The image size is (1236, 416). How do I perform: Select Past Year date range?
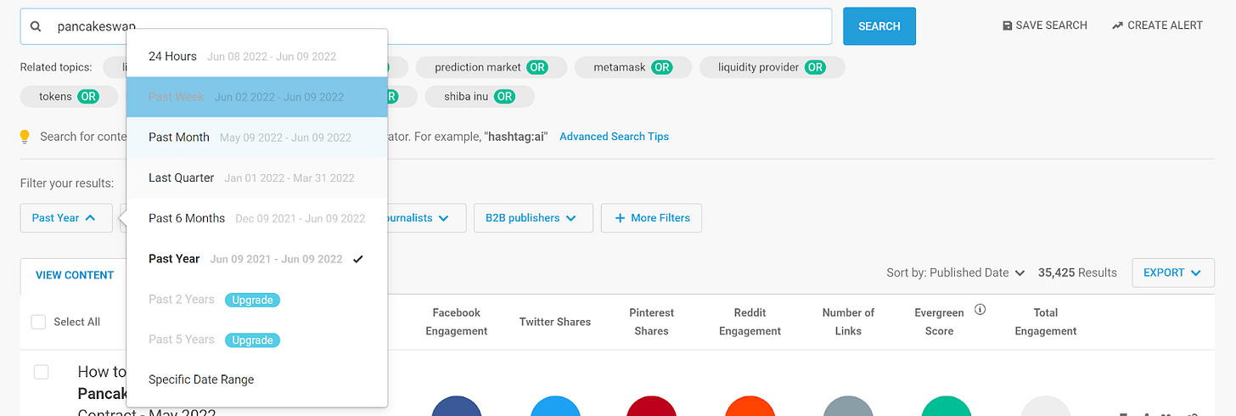pyautogui.click(x=257, y=259)
